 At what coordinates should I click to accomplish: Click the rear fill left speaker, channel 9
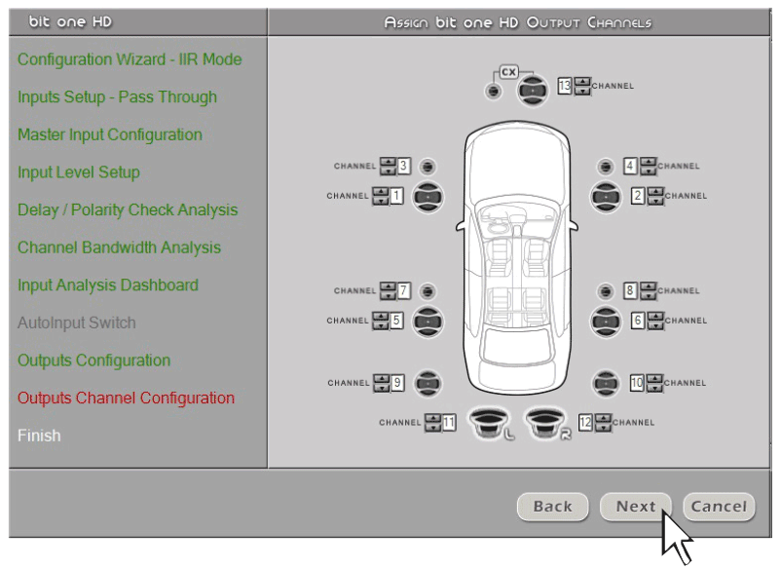click(428, 383)
